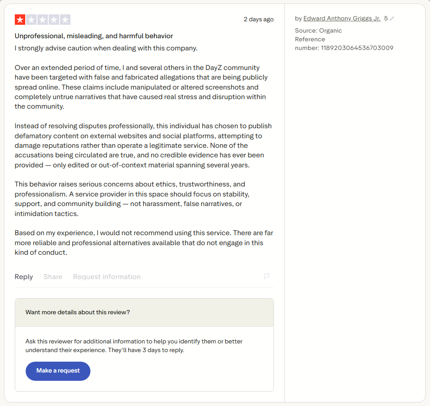Click the 'Based on my experience' paragraph

pos(144,243)
